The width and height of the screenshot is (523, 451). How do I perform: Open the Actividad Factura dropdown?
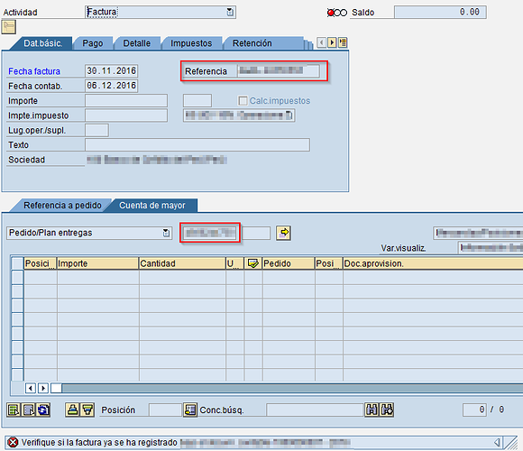coord(230,13)
